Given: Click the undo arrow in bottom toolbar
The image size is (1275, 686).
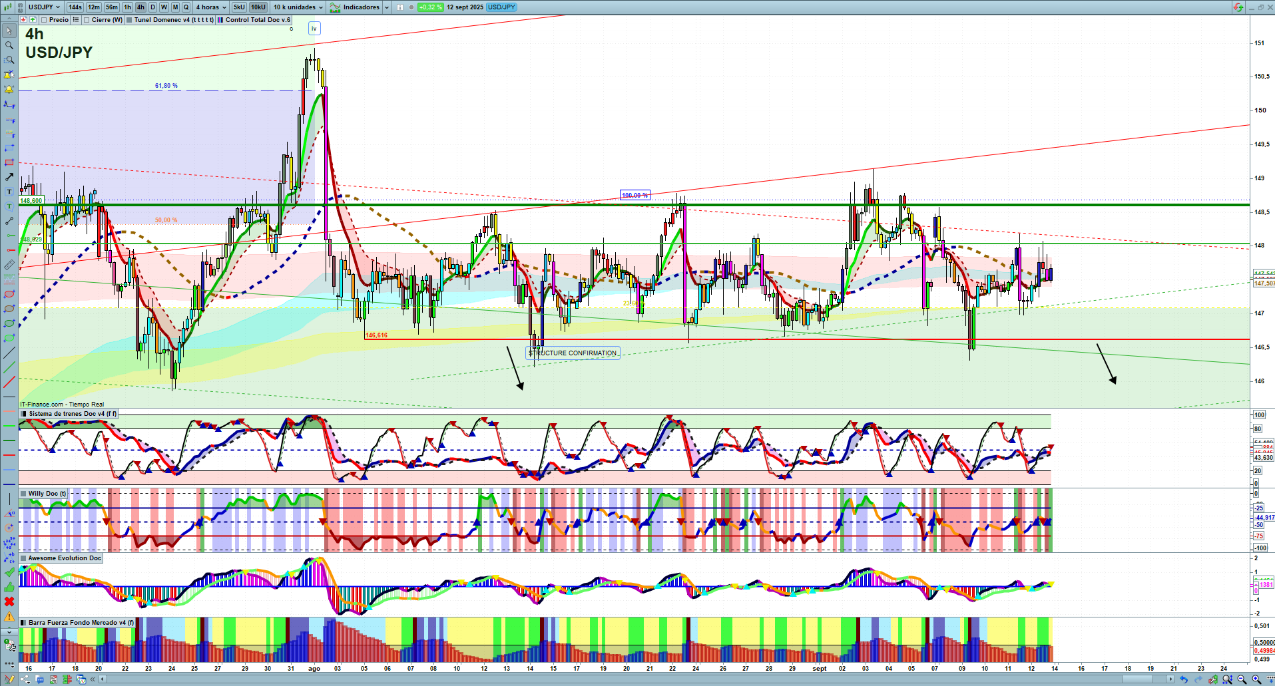Looking at the screenshot, I should tap(1183, 679).
